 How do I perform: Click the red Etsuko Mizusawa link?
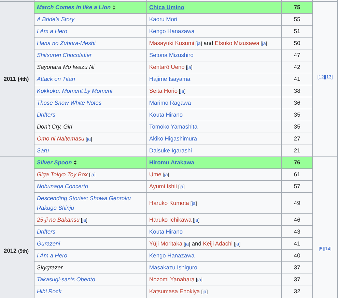(x=237, y=43)
